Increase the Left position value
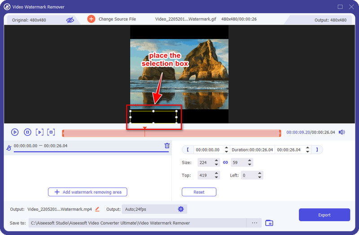The width and height of the screenshot is (359, 235). pyautogui.click(x=259, y=173)
